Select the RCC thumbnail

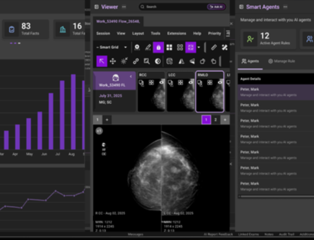click(x=151, y=91)
